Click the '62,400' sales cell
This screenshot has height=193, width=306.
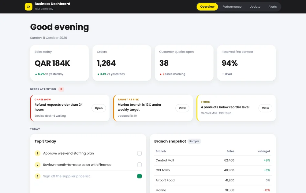(229, 160)
